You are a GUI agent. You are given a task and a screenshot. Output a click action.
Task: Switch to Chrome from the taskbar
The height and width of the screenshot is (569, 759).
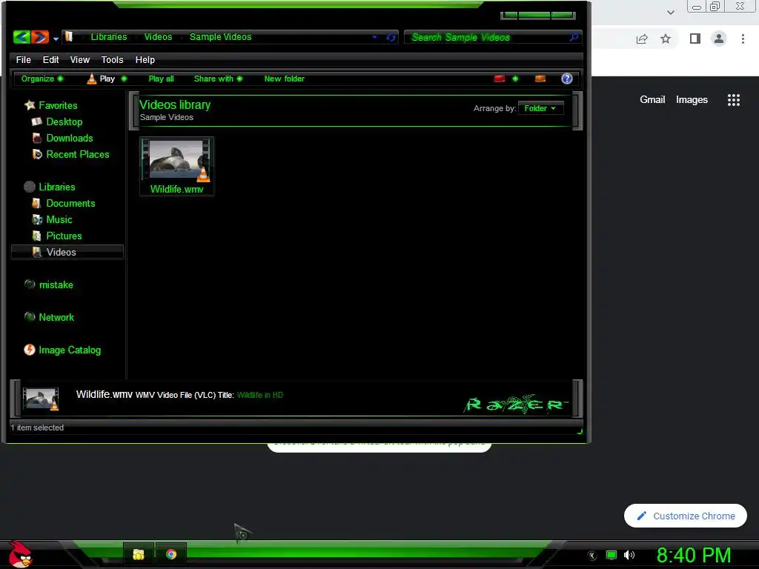coord(171,554)
